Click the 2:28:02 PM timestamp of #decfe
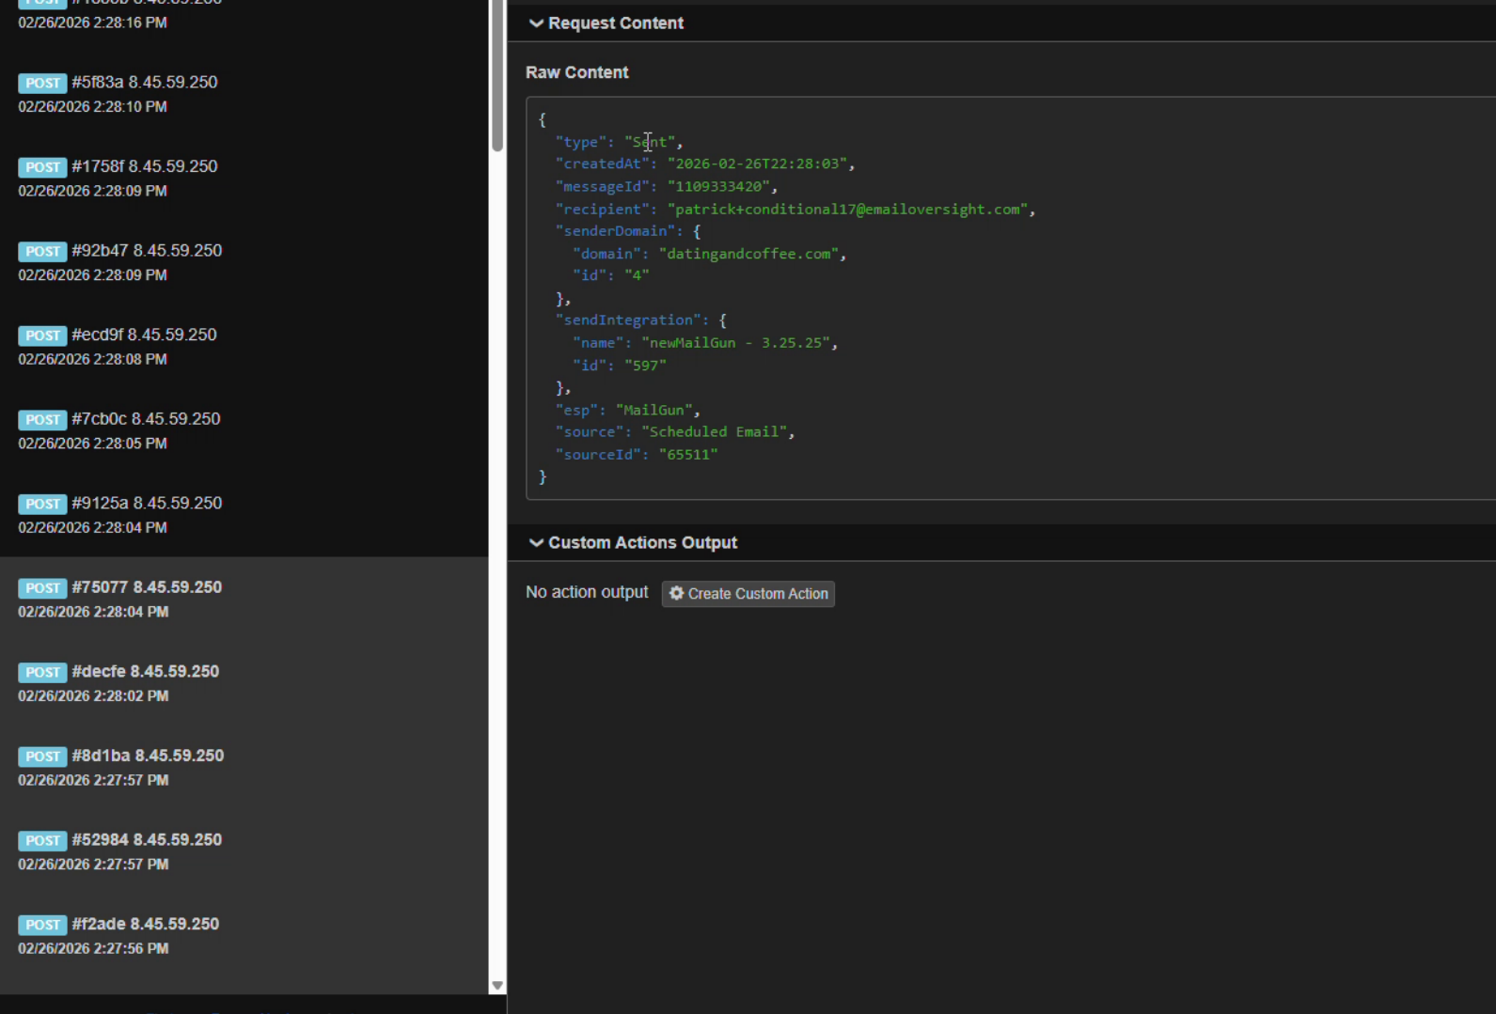Viewport: 1496px width, 1014px height. pyautogui.click(x=92, y=696)
